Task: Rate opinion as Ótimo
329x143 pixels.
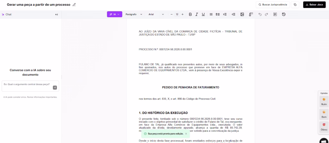Action: pyautogui.click(x=324, y=127)
